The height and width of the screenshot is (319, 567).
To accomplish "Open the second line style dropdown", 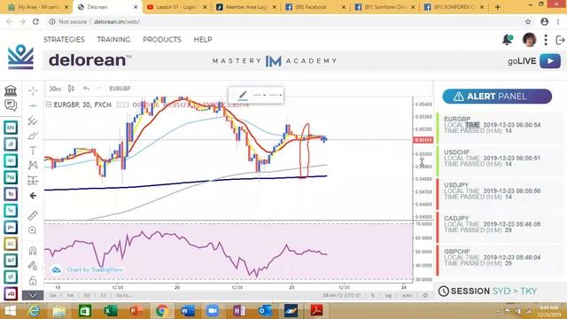I will tap(276, 95).
